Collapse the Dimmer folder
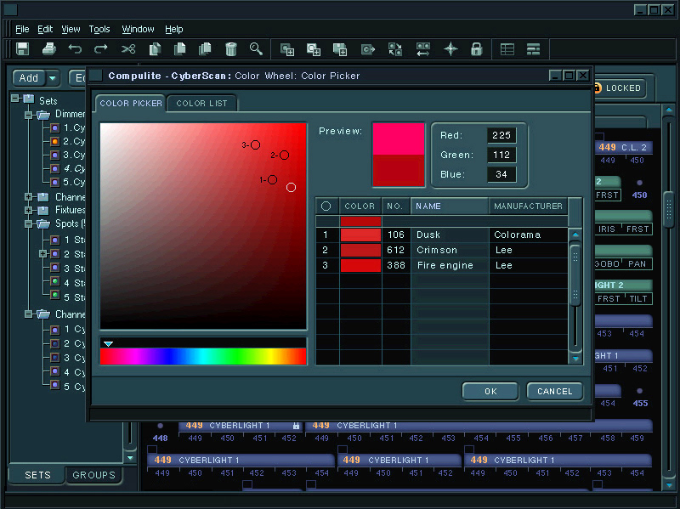Image resolution: width=680 pixels, height=509 pixels. [x=29, y=115]
